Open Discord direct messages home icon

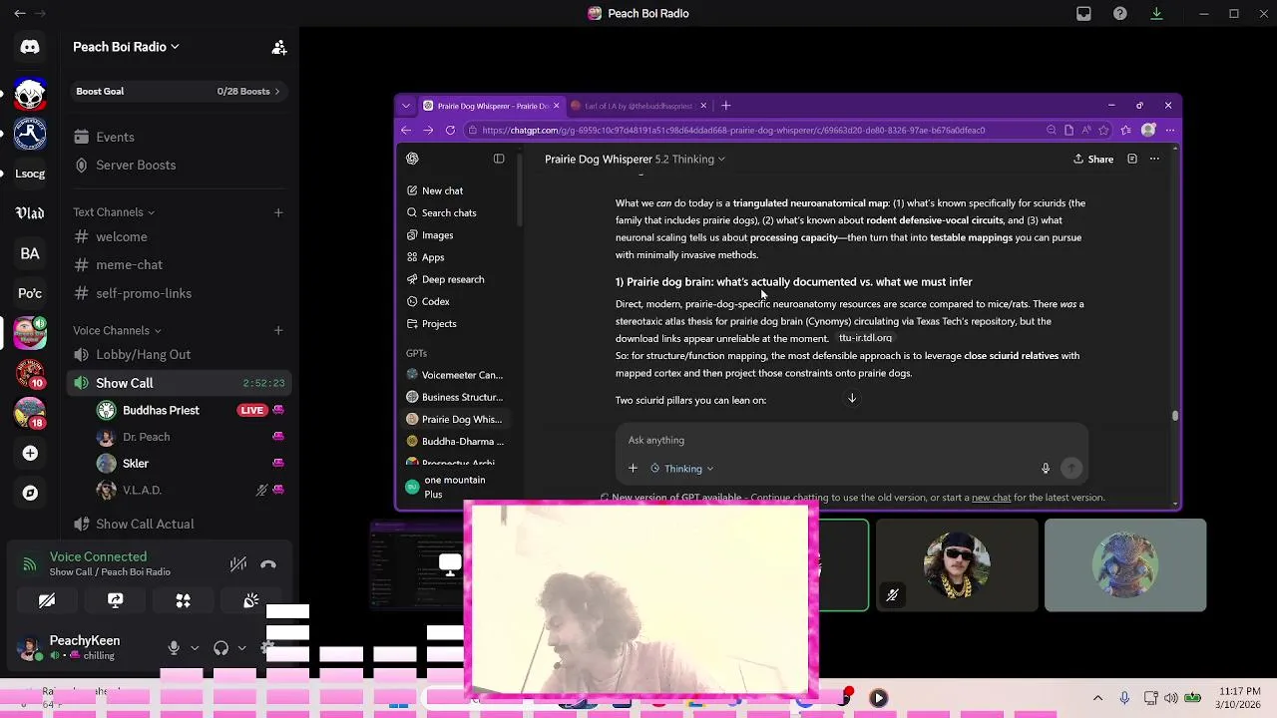point(30,47)
